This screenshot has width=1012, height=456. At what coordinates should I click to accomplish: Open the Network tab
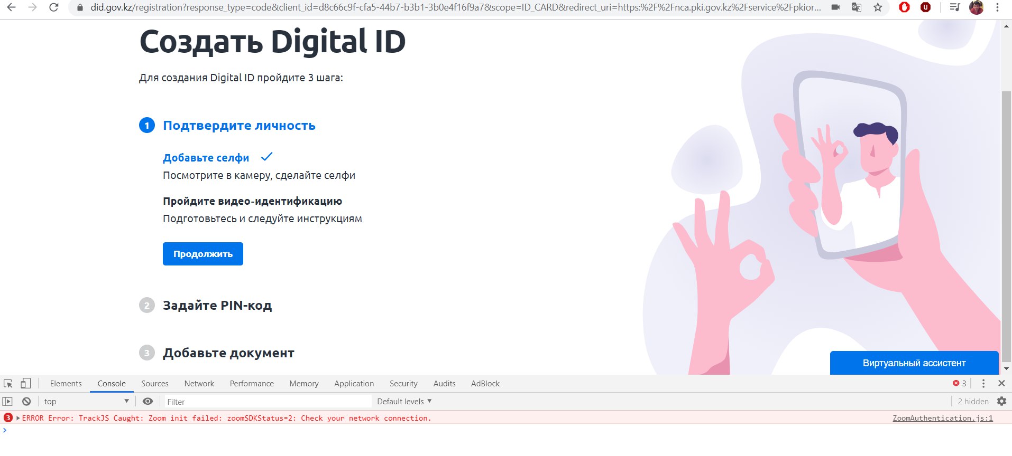coord(199,384)
